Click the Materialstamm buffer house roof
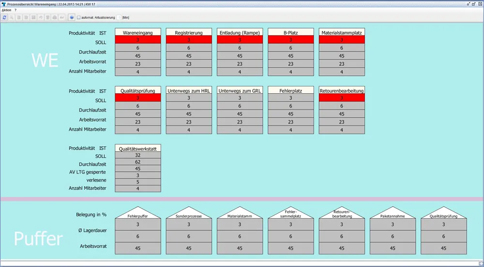 coord(240,213)
